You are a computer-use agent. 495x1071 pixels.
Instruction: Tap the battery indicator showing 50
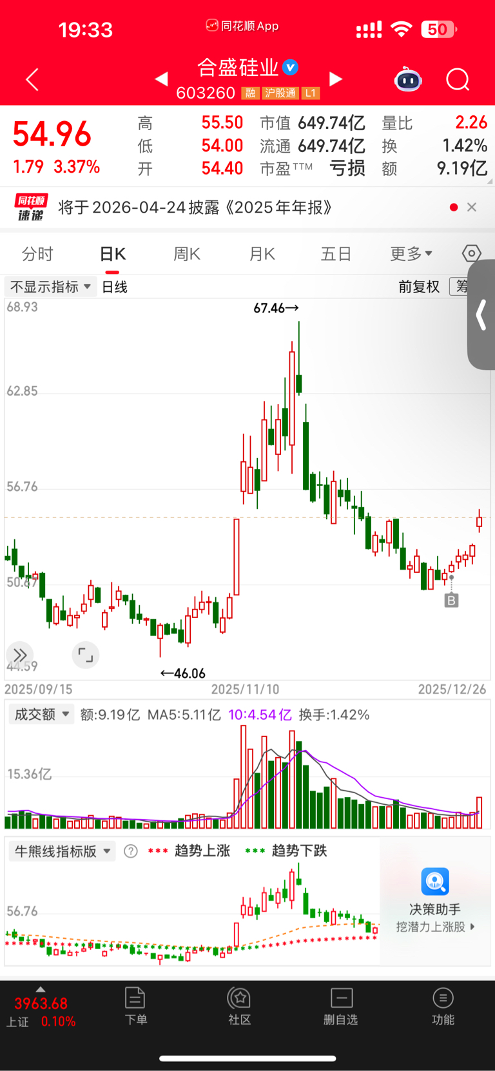[439, 29]
